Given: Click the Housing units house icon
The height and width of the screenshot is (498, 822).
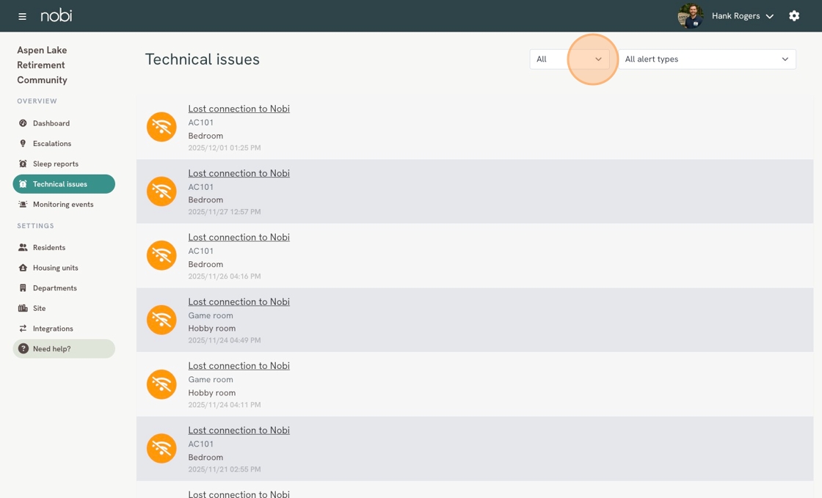Looking at the screenshot, I should coord(23,268).
